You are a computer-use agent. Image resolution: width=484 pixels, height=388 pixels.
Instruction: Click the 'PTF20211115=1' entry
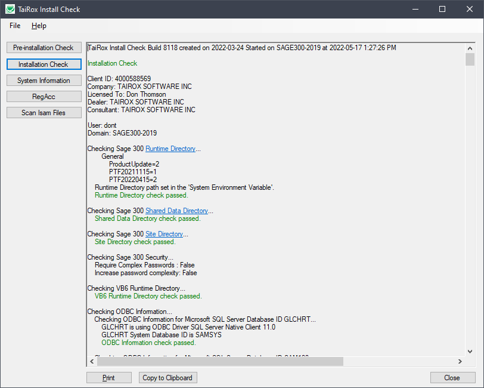tap(133, 172)
